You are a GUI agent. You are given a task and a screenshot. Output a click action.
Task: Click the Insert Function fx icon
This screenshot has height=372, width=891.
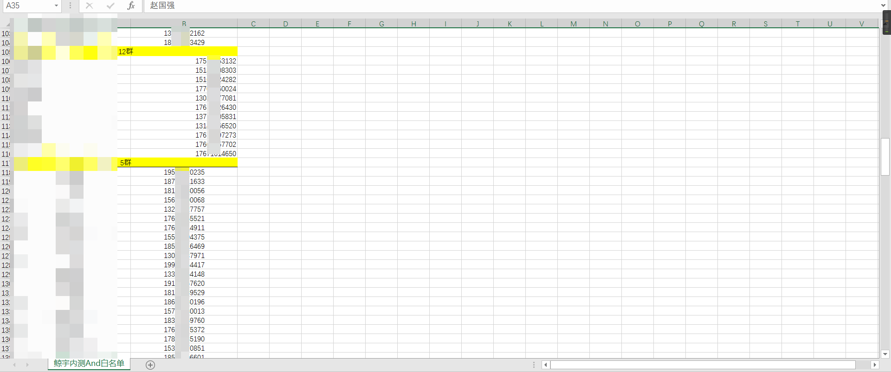(131, 6)
